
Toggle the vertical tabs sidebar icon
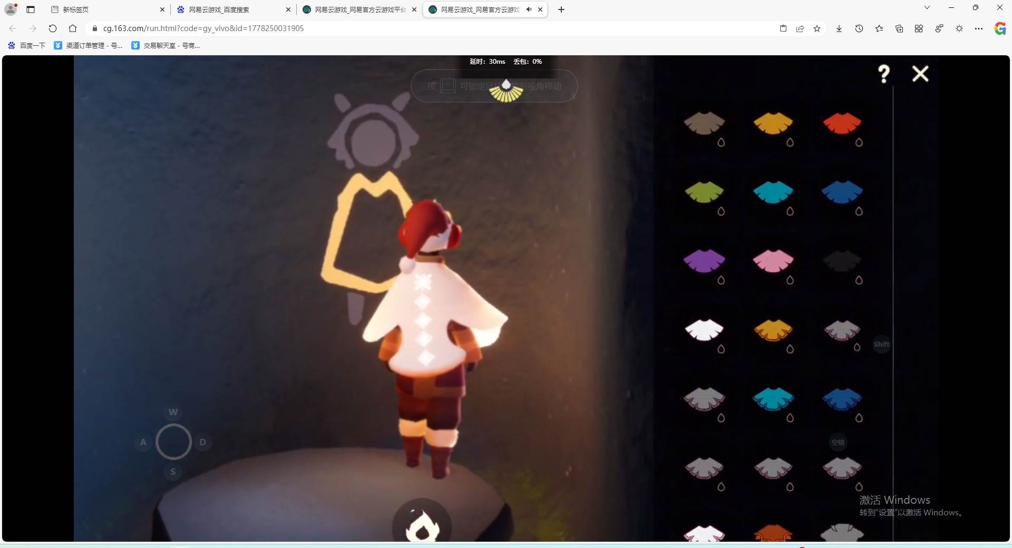pyautogui.click(x=31, y=9)
